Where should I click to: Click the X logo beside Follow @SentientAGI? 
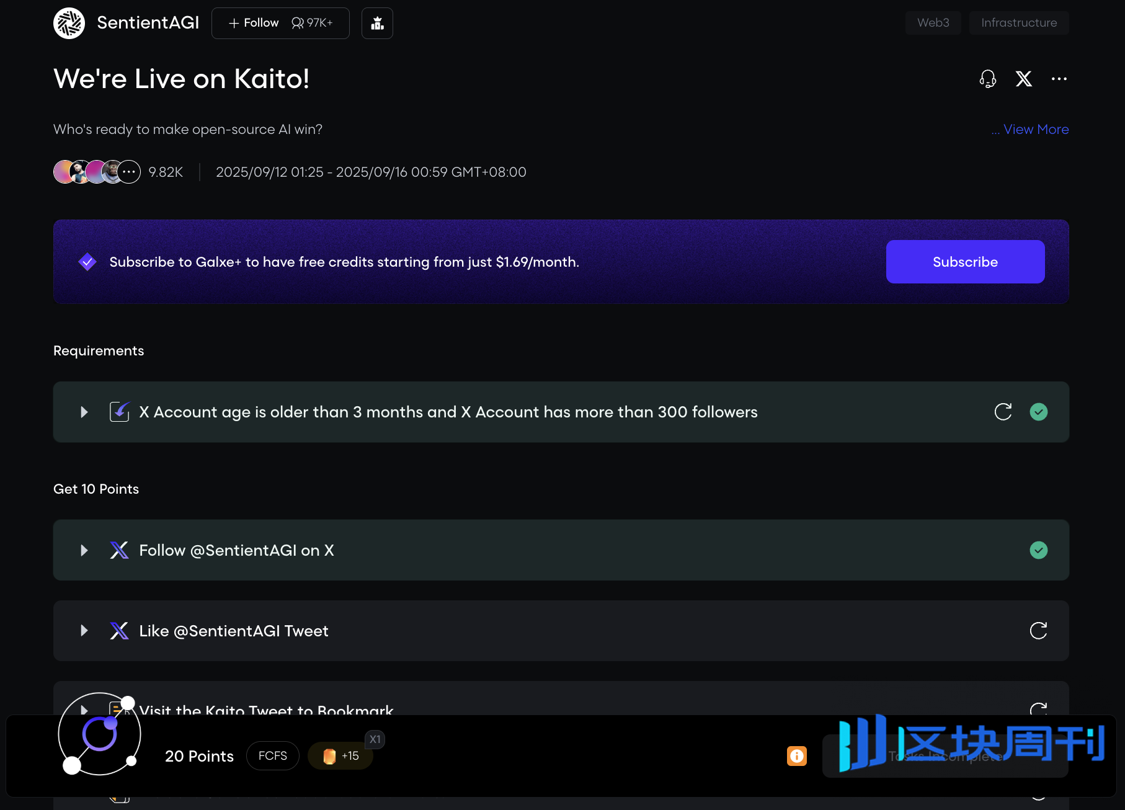(x=119, y=550)
